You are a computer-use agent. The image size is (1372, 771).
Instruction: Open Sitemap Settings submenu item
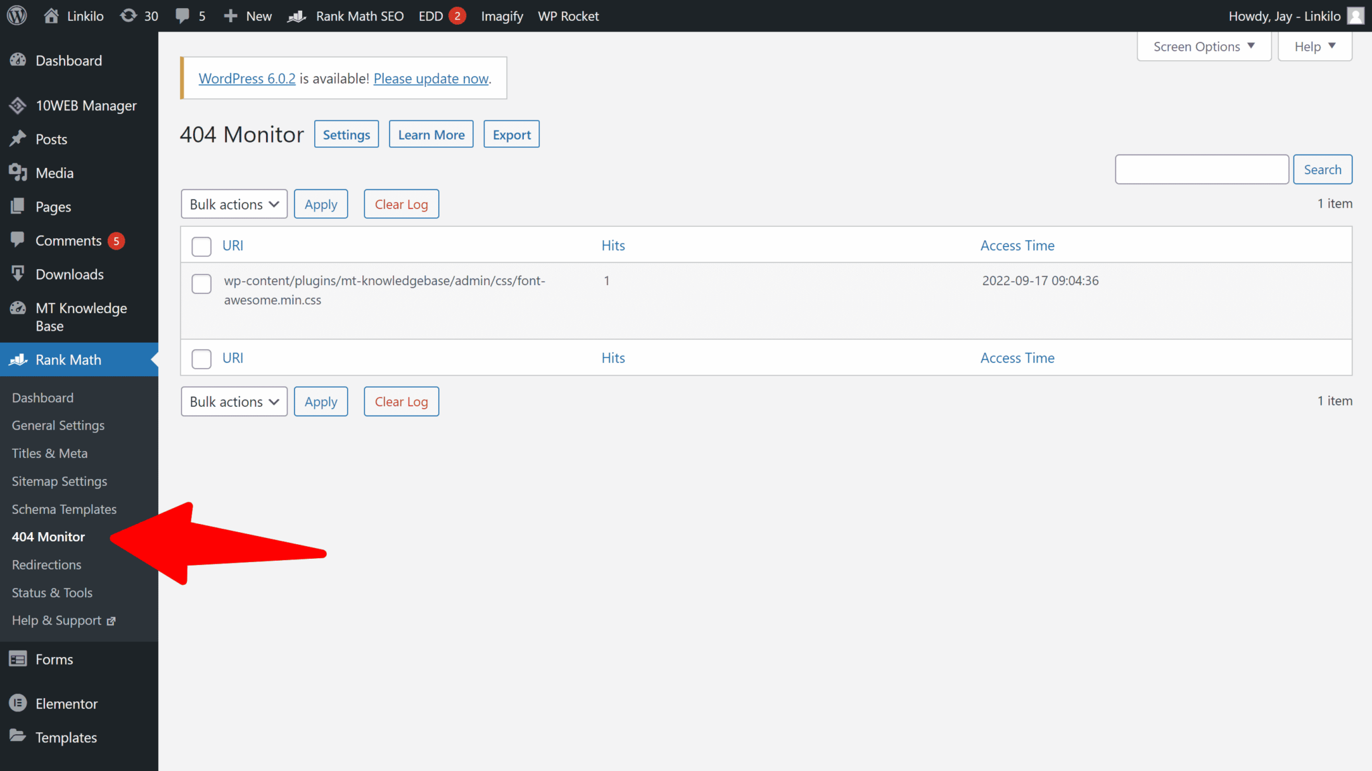60,481
